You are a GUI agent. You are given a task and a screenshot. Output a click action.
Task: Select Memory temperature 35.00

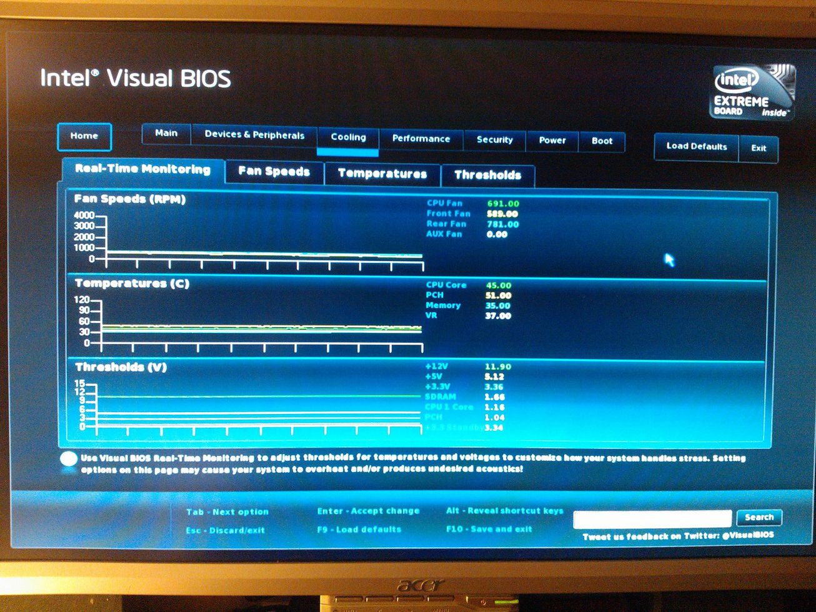(x=498, y=306)
